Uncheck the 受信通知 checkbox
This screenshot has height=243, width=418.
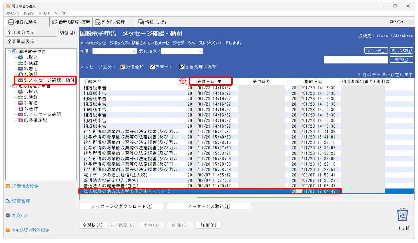[123, 67]
